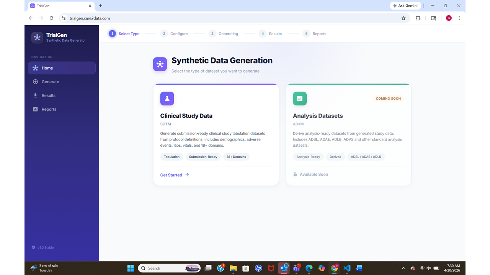Click the lock icon beside Available Soon
The height and width of the screenshot is (275, 490).
tap(295, 174)
